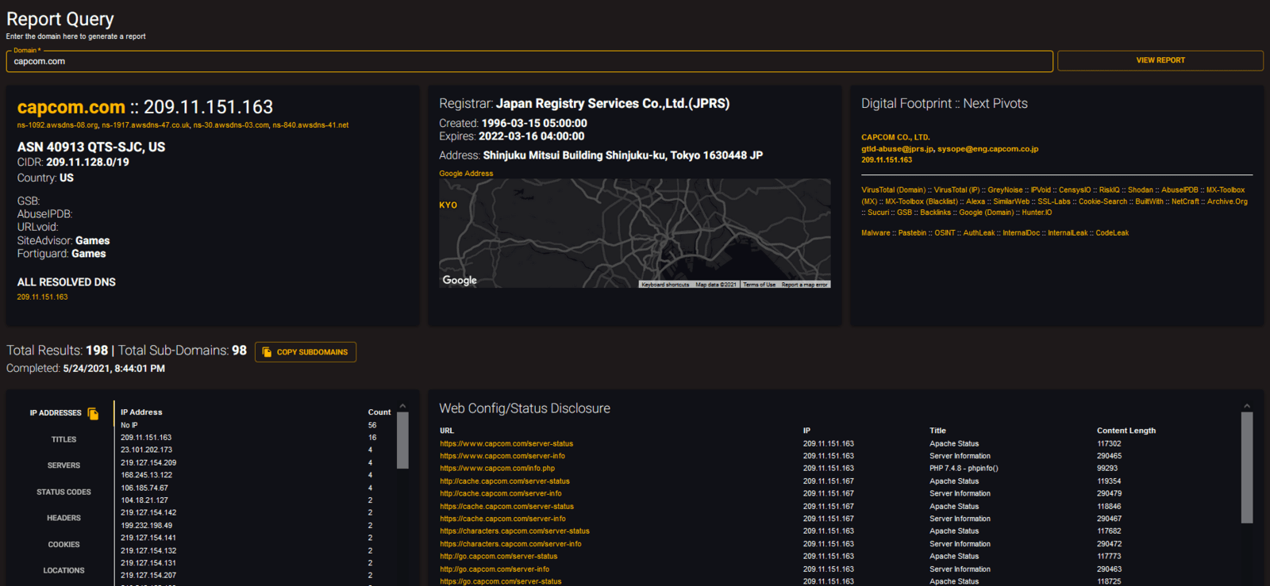The width and height of the screenshot is (1270, 586).
Task: Open the InternalDoc search link
Action: [x=1021, y=233]
